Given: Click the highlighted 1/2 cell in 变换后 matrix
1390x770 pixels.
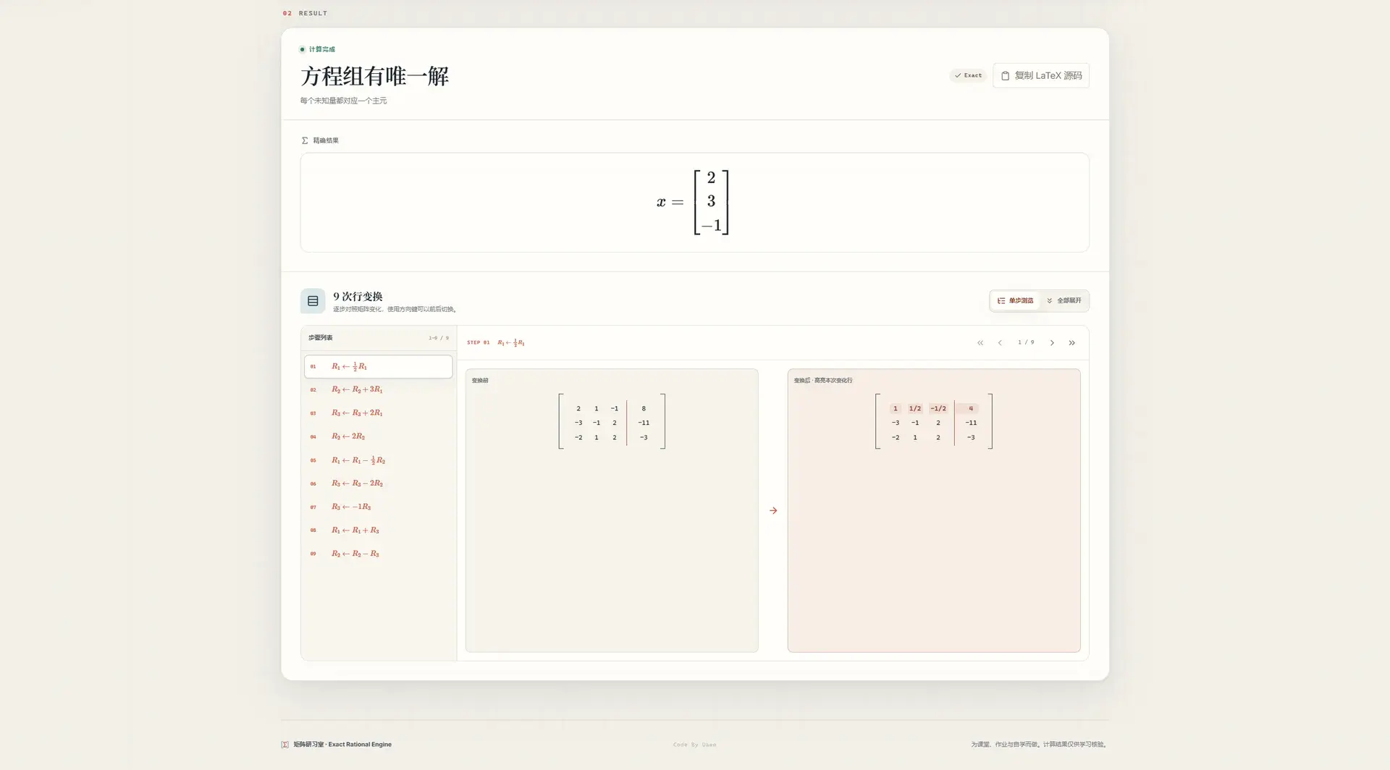Looking at the screenshot, I should coord(915,408).
